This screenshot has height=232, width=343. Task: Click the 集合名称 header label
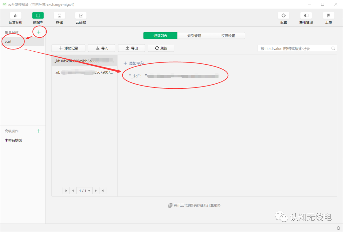click(12, 32)
